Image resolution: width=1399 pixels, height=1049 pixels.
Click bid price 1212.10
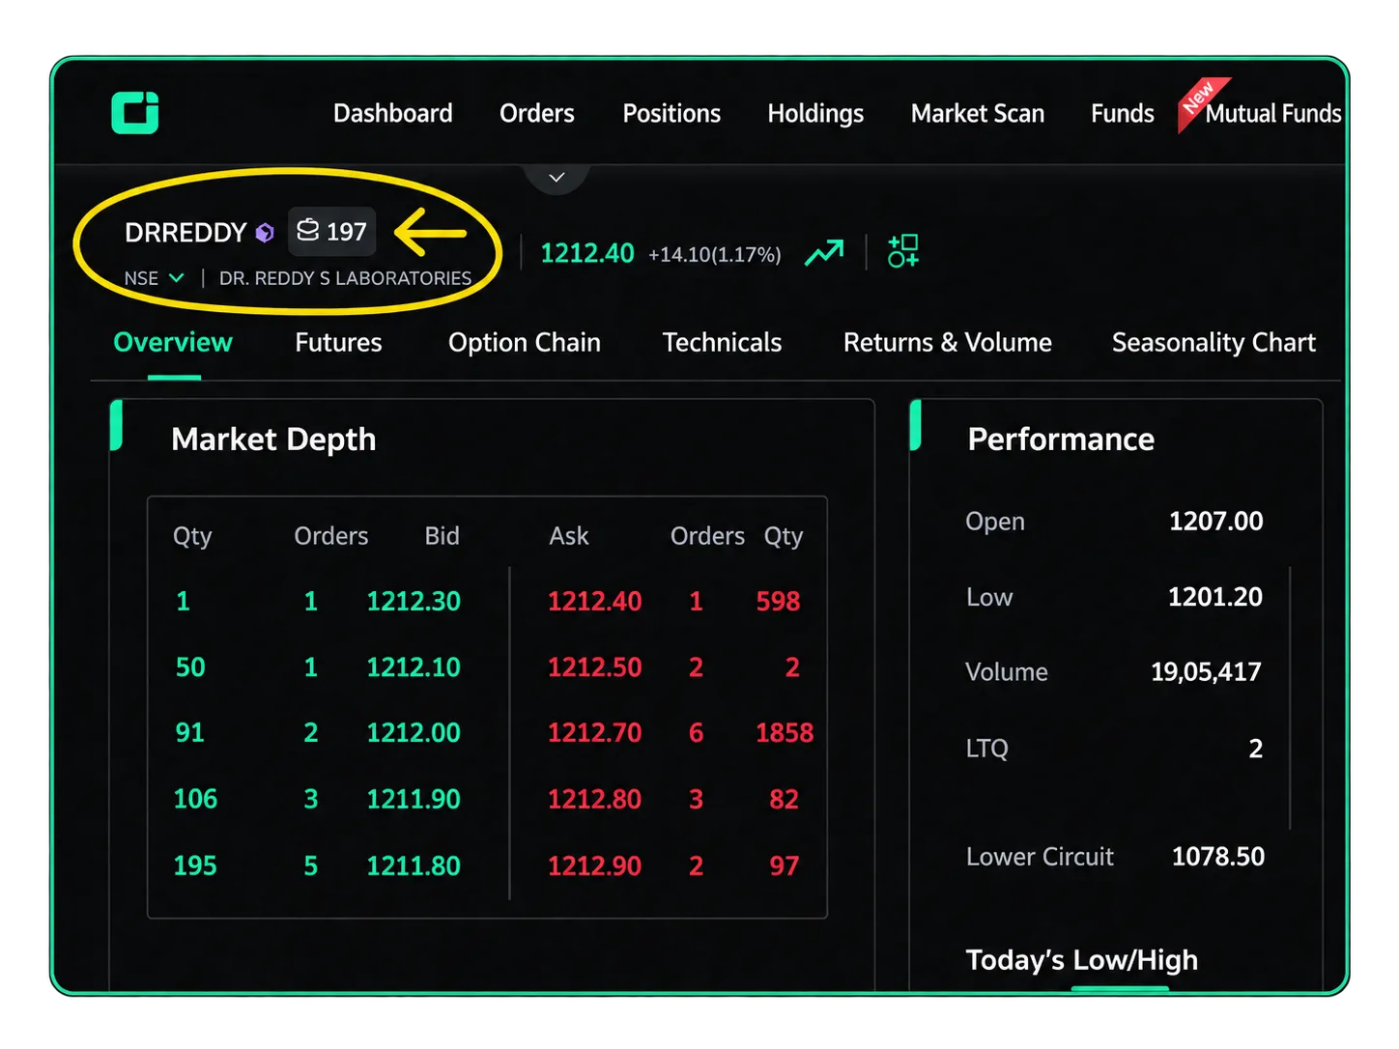click(414, 667)
